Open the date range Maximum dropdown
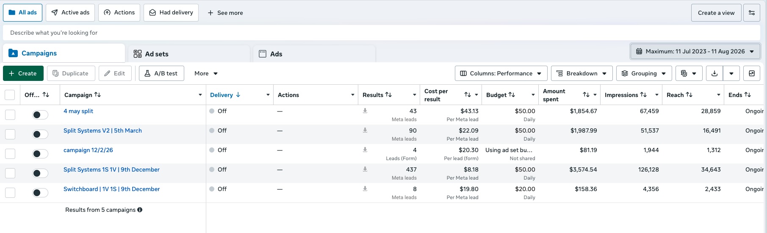The image size is (767, 233). (x=695, y=51)
